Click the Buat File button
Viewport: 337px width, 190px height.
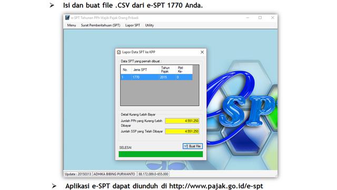[x=193, y=146]
